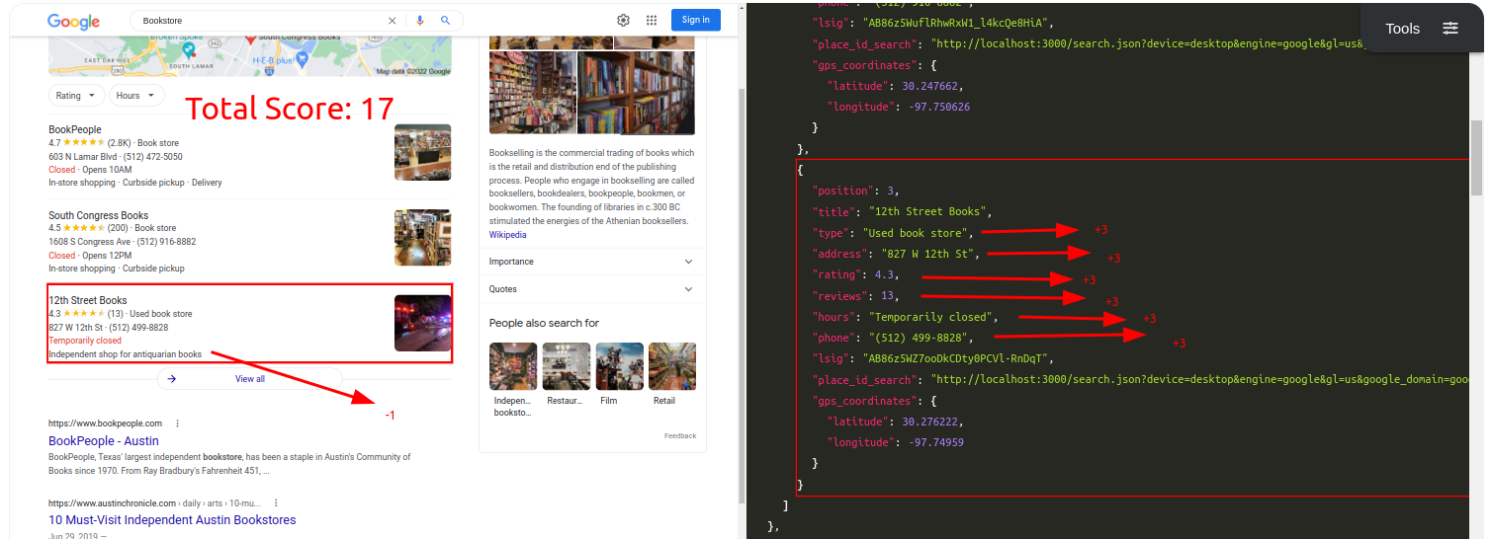Select the "Used book store" JSON value

[x=919, y=232]
